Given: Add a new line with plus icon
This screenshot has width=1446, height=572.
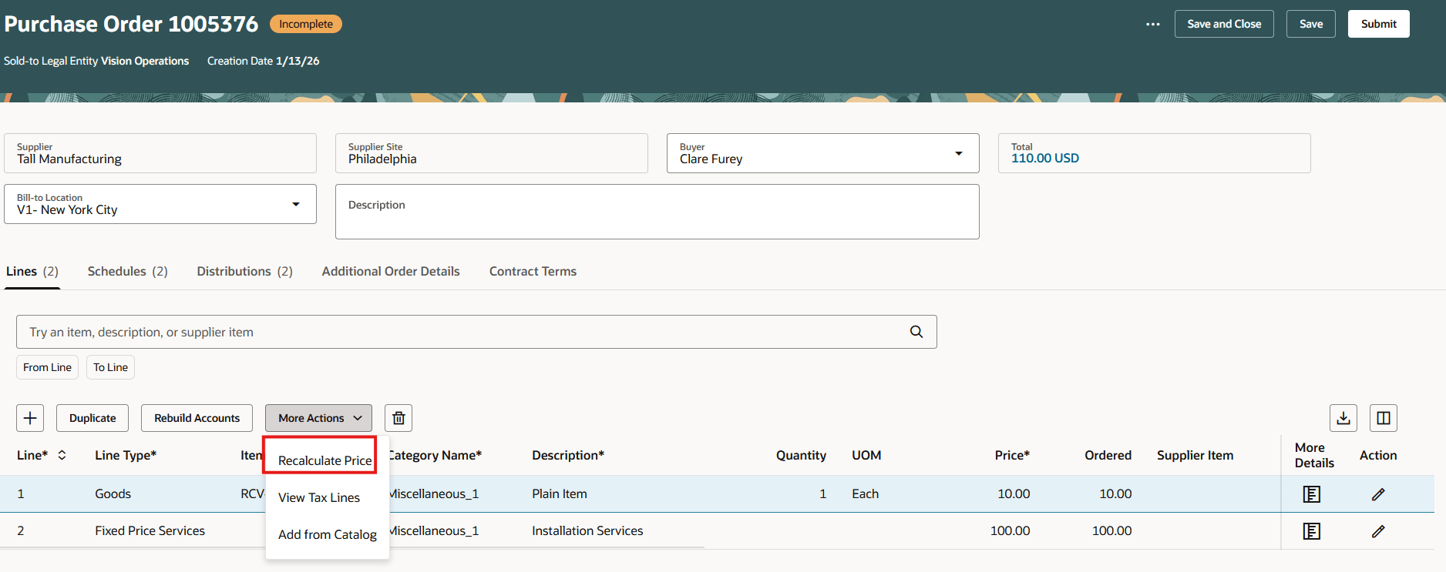Looking at the screenshot, I should pos(30,418).
